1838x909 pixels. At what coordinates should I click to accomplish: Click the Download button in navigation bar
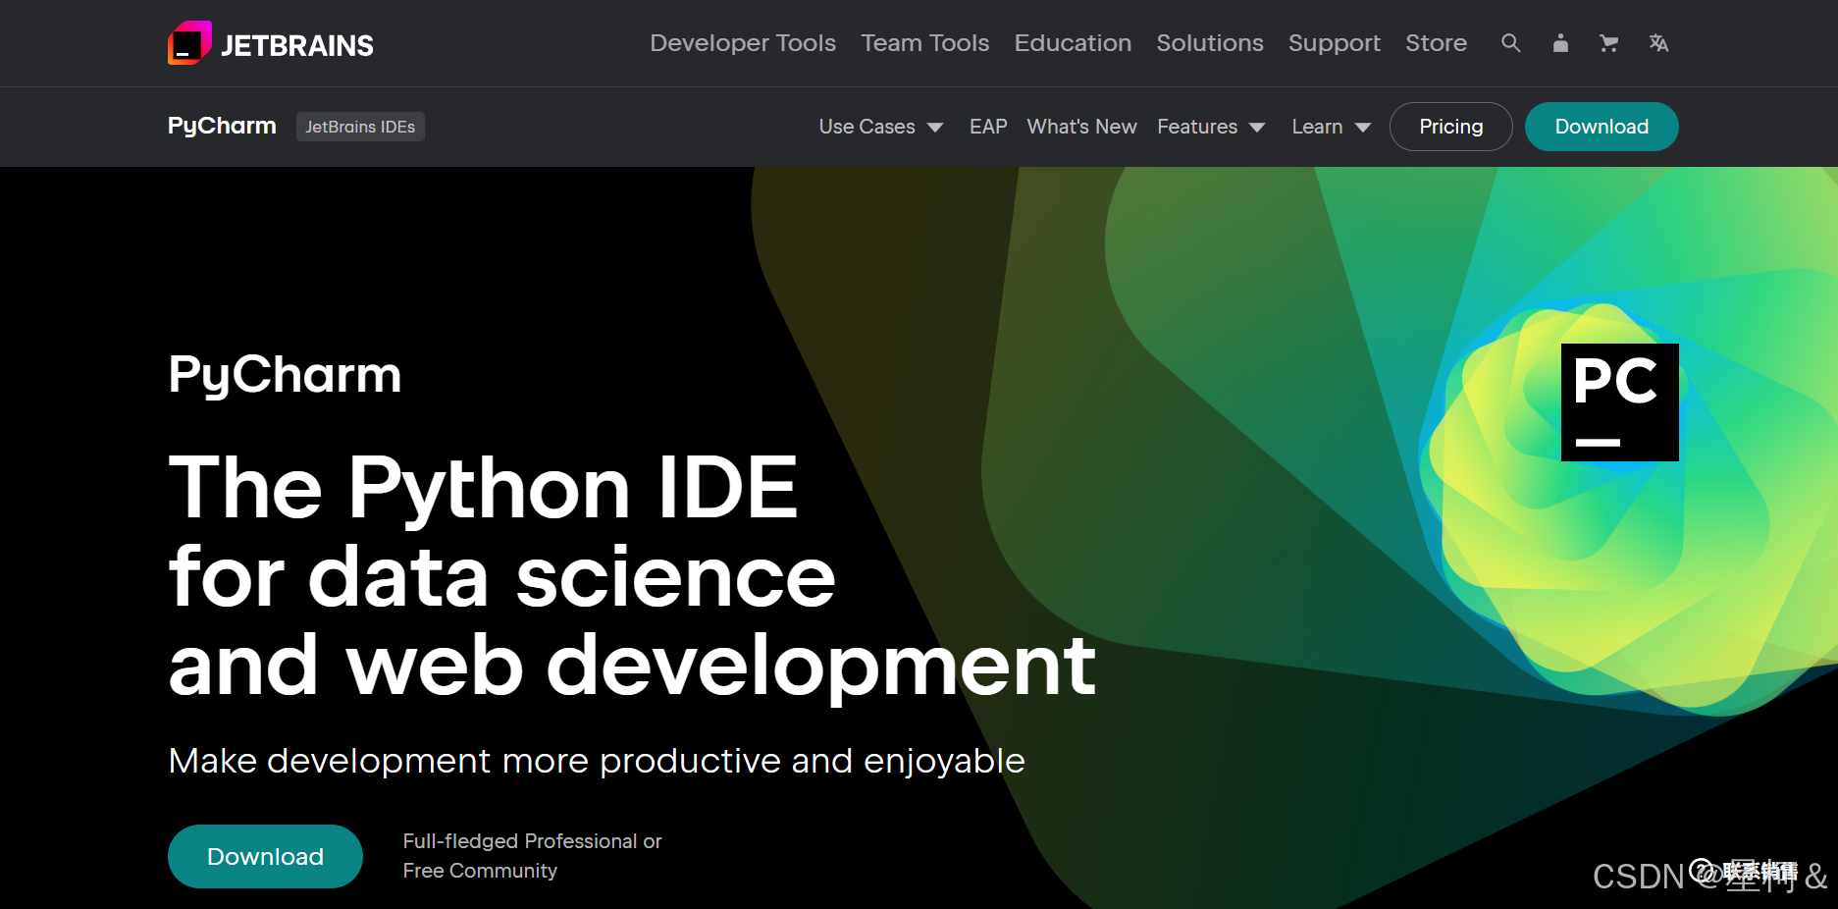[1602, 127]
